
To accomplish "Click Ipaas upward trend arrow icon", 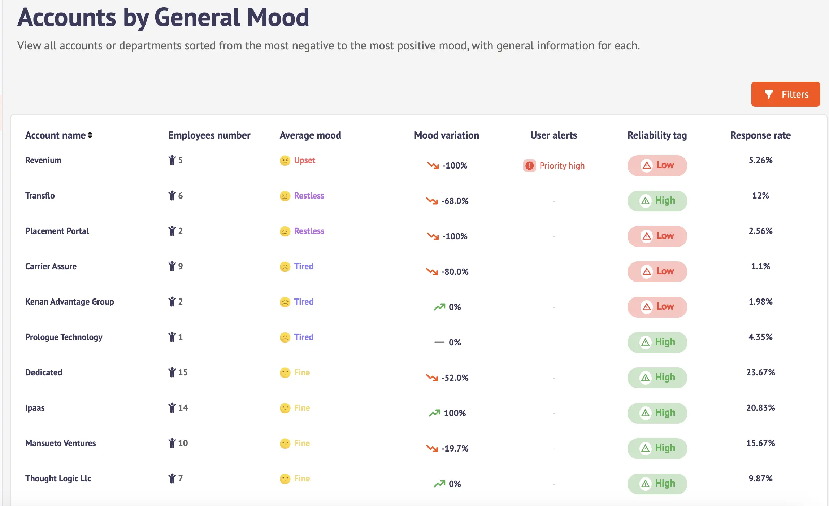I will [434, 413].
